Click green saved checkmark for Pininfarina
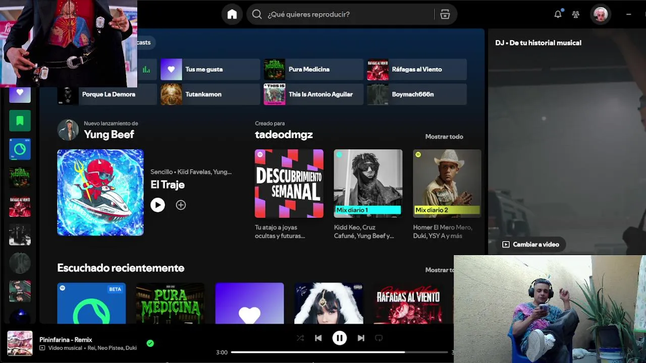The image size is (646, 363). [x=150, y=343]
